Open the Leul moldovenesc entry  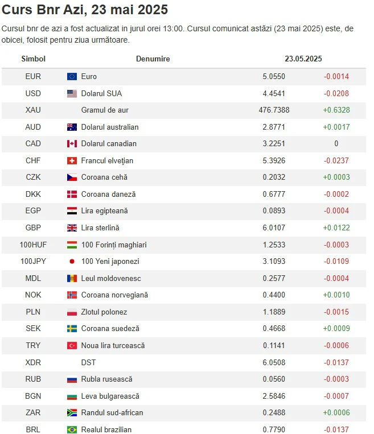(x=111, y=278)
